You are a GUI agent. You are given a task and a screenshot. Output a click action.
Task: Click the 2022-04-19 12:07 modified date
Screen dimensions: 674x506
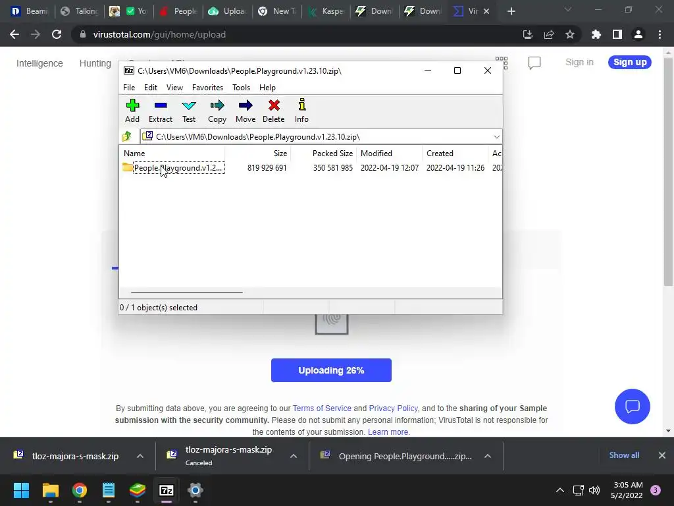point(390,168)
